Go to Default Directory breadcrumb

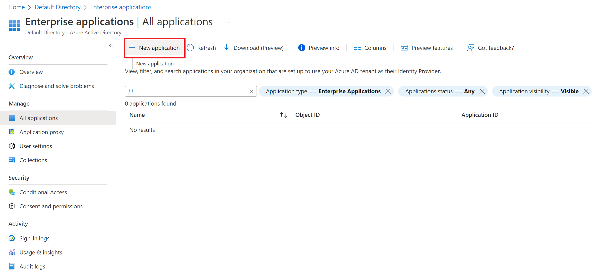[x=57, y=7]
